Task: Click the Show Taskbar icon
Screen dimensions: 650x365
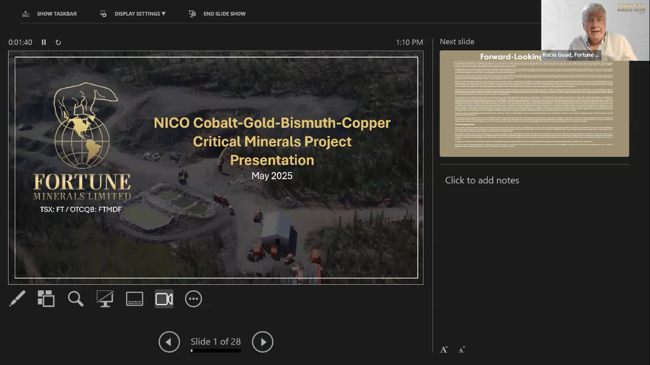Action: (x=26, y=14)
